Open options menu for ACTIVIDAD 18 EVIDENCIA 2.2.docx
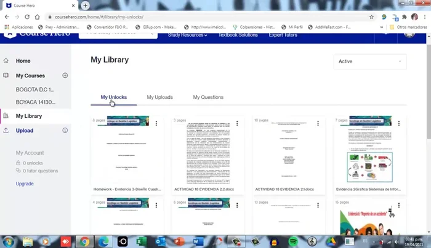This screenshot has width=431, height=248. pyautogui.click(x=237, y=123)
